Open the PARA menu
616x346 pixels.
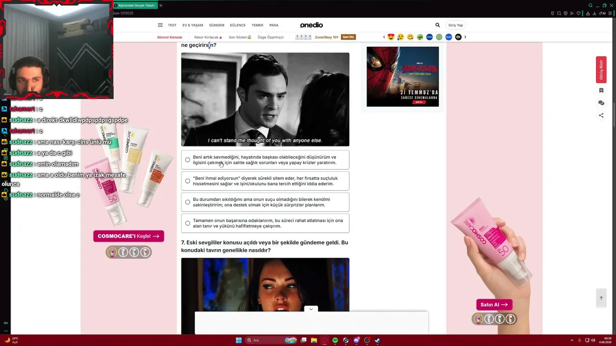(274, 25)
